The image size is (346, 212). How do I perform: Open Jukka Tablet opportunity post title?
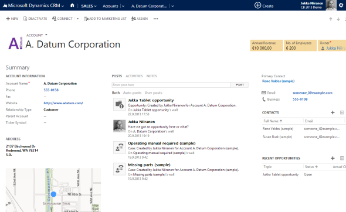[x=151, y=100]
